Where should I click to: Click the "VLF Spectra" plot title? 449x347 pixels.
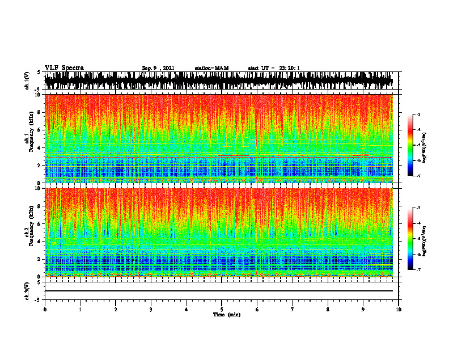64,68
